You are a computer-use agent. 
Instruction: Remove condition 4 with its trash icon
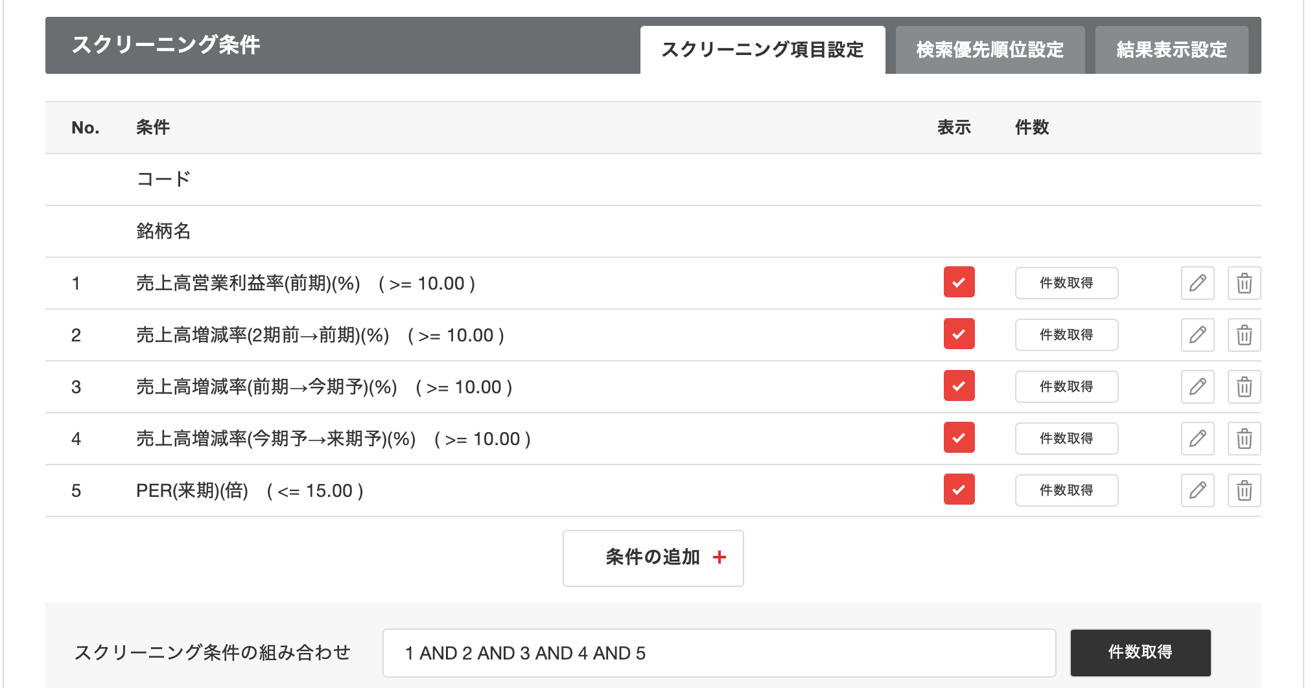coord(1244,439)
